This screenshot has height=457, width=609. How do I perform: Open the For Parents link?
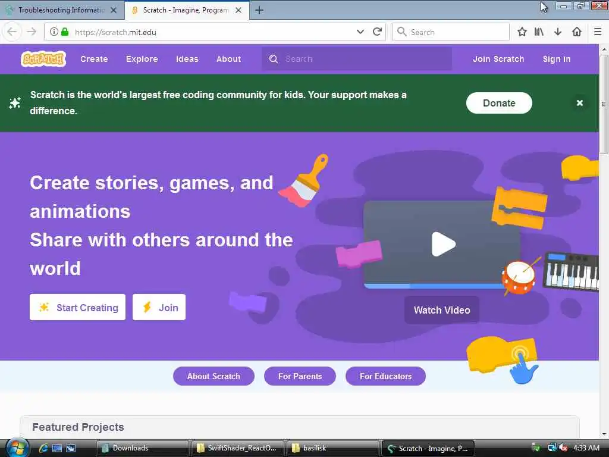300,376
